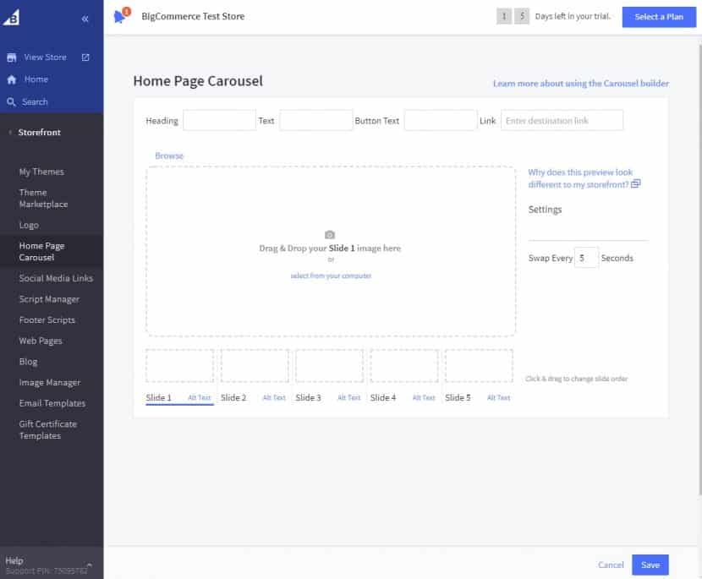
Task: Open the notifications megaphone icon
Action: (119, 15)
